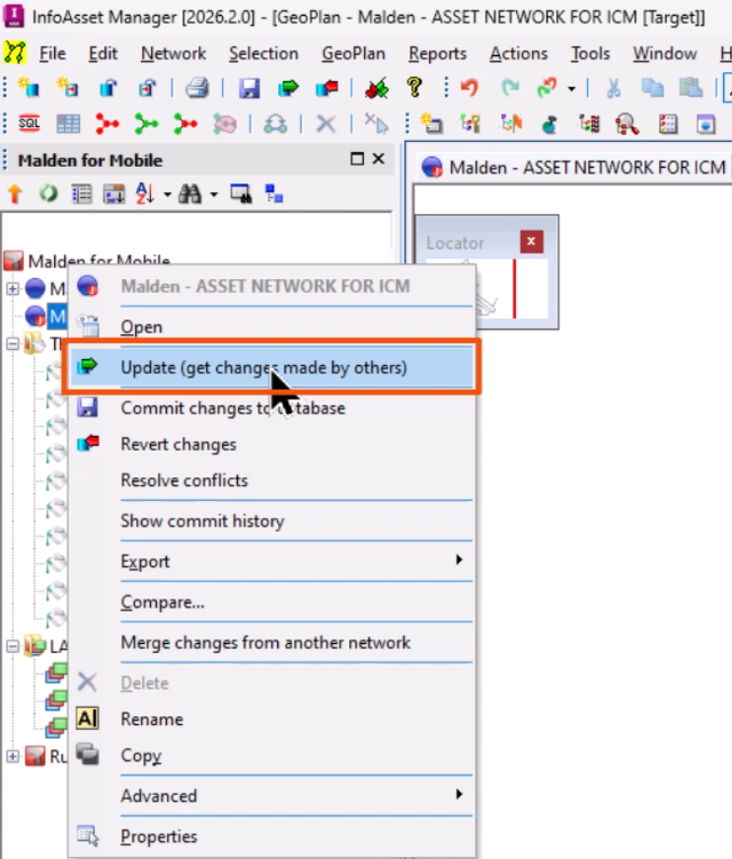The width and height of the screenshot is (732, 859).
Task: Close the Locator window
Action: pos(531,241)
